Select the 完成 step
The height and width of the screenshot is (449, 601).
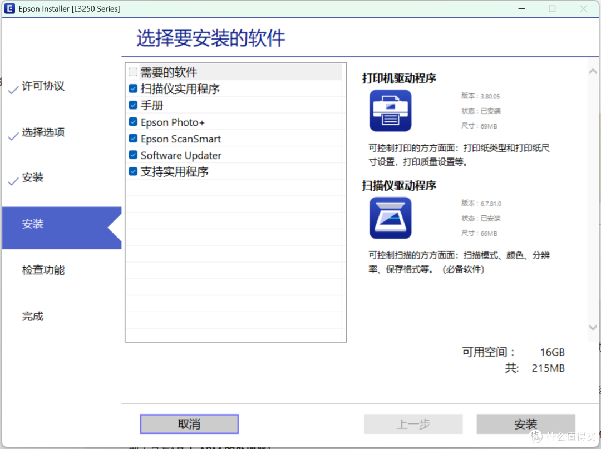coord(33,317)
